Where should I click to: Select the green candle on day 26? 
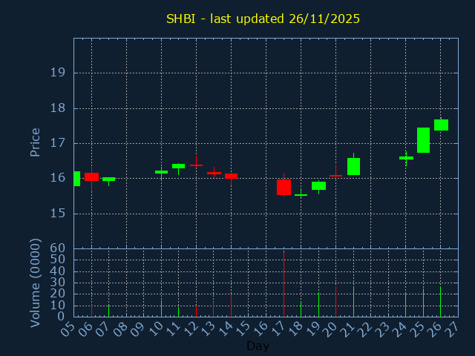[x=441, y=125]
